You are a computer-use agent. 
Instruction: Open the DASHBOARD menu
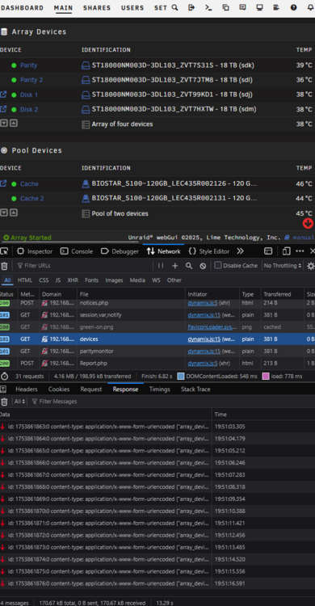point(23,8)
